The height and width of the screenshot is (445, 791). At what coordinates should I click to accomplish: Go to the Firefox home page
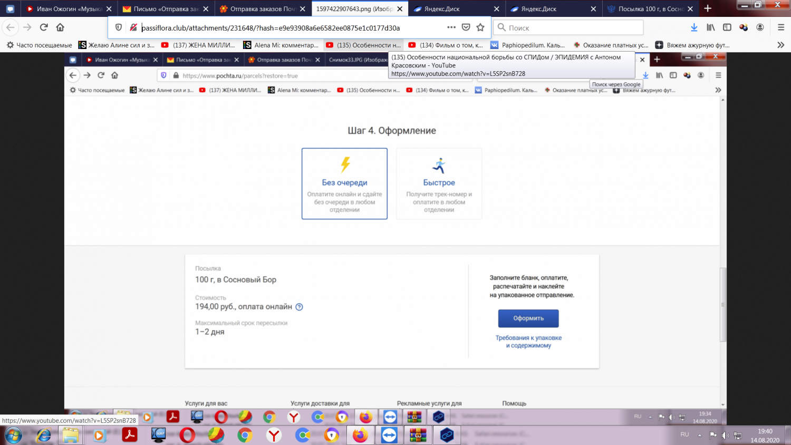pyautogui.click(x=60, y=27)
